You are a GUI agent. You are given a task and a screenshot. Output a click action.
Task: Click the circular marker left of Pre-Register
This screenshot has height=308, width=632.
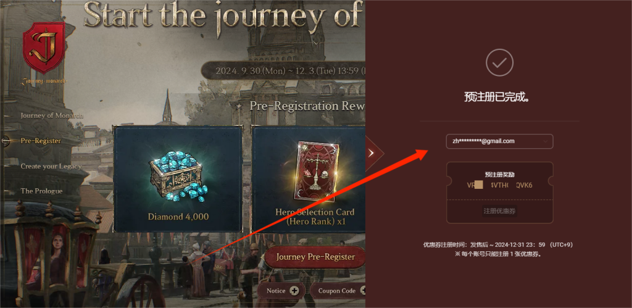pos(6,141)
